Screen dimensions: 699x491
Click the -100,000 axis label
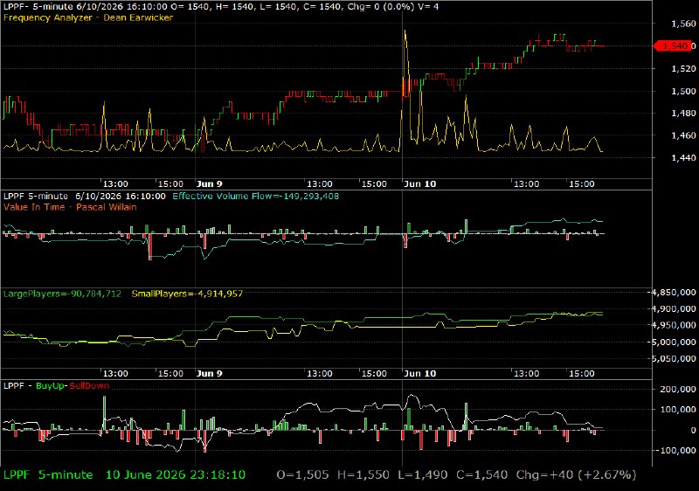[x=676, y=451]
